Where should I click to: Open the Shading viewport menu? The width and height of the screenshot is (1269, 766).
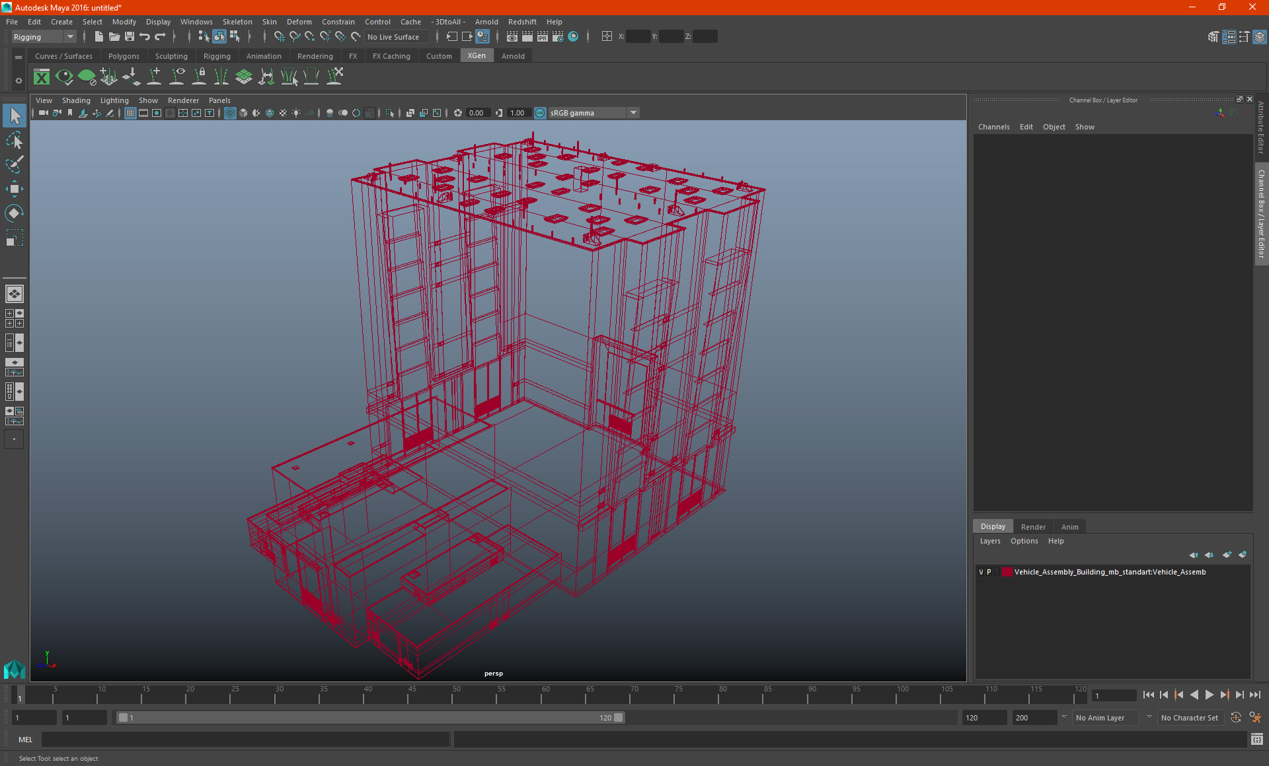pyautogui.click(x=76, y=100)
